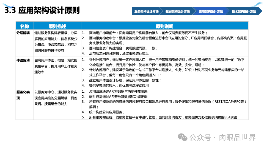Image resolution: width=264 pixels, height=148 pixels.
Task: Click the bold text 灵活、按需组合
Action: [46, 104]
